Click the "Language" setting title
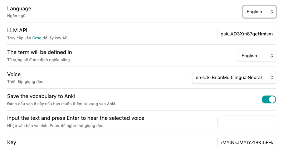Screen dimensions: 284x161 (x=19, y=9)
